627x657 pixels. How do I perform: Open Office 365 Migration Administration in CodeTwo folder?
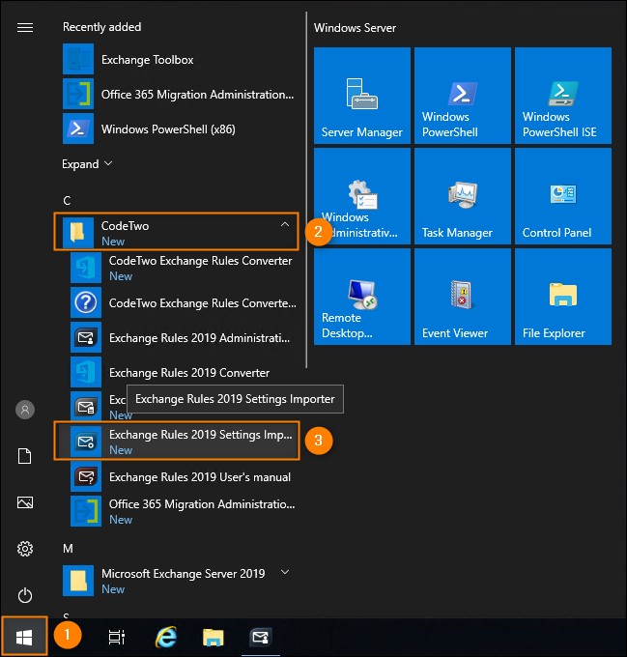(185, 511)
